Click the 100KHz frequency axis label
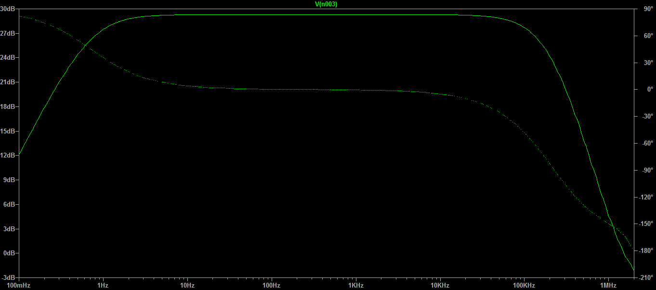Viewport: 656px width, 290px height. (x=524, y=286)
